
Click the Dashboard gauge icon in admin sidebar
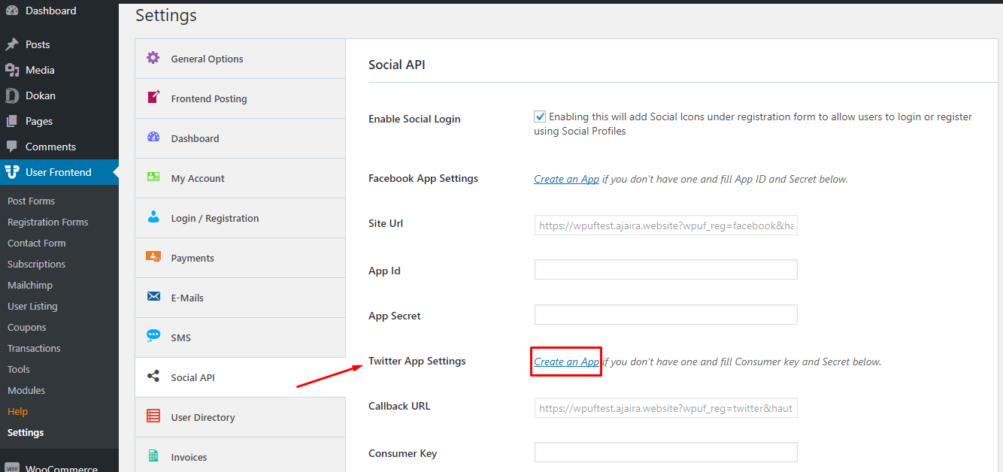(12, 11)
